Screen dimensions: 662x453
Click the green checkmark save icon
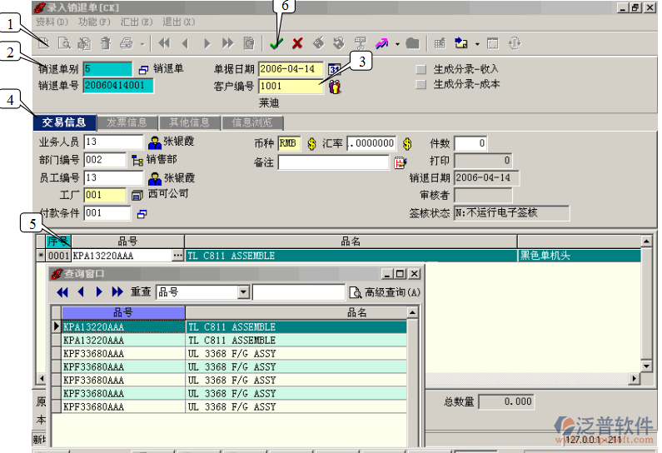(276, 43)
